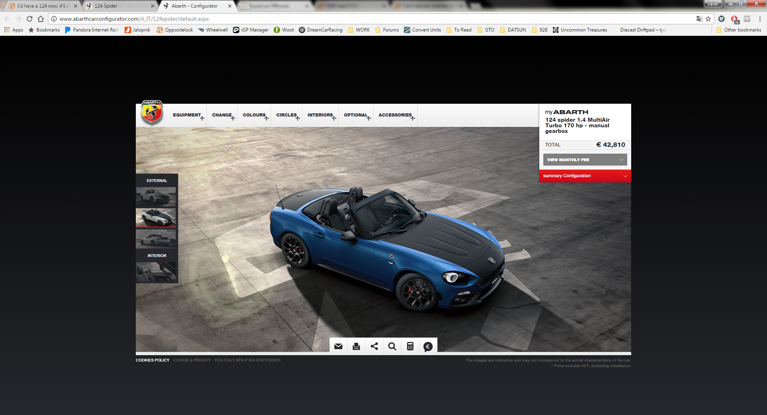Viewport: 767px width, 415px height.
Task: Expand summary Configuration panel
Action: [585, 176]
